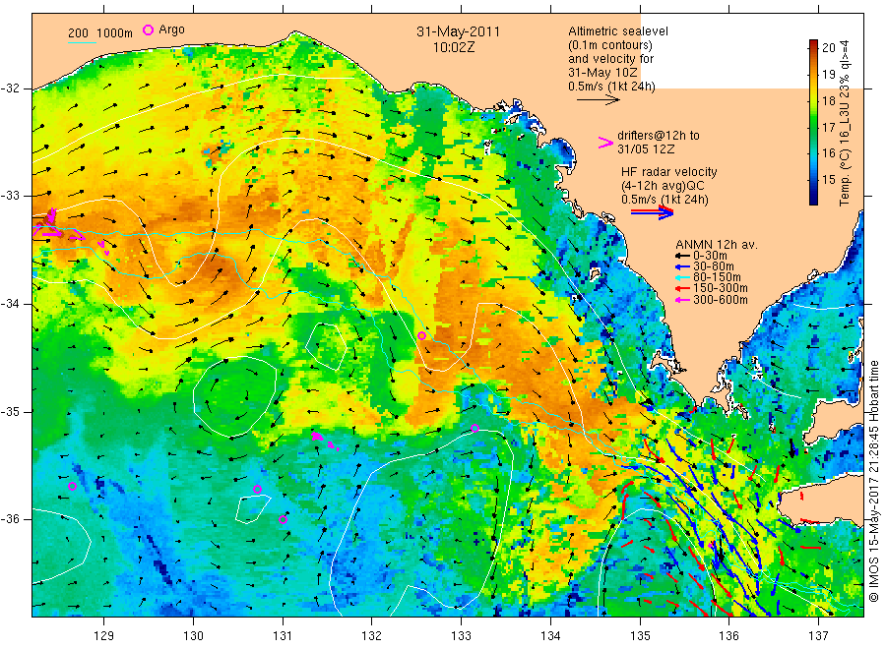Click the 131 longitude axis label
Viewport: 886px width, 649px height.
coord(283,635)
